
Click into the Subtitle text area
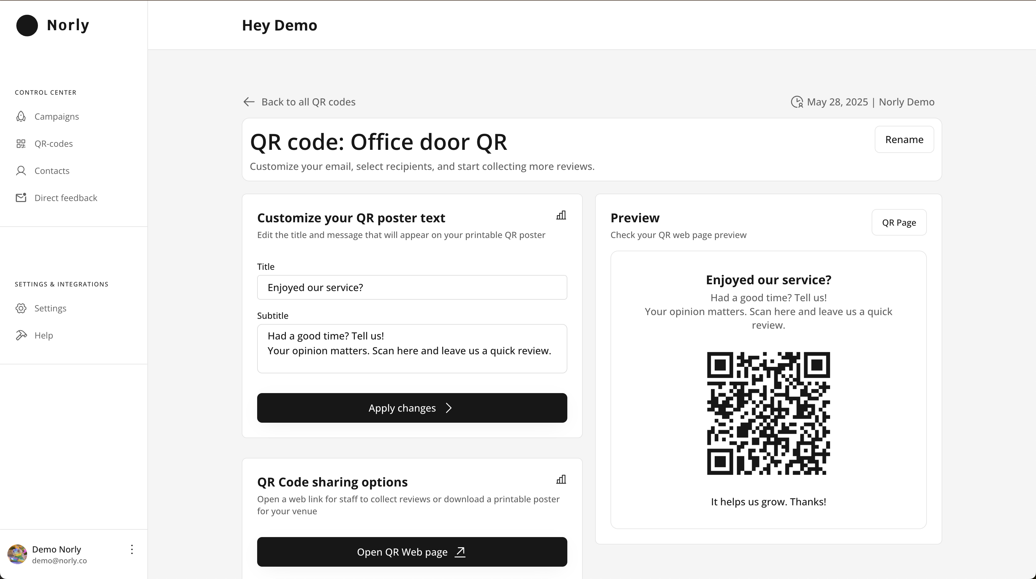[x=412, y=349]
